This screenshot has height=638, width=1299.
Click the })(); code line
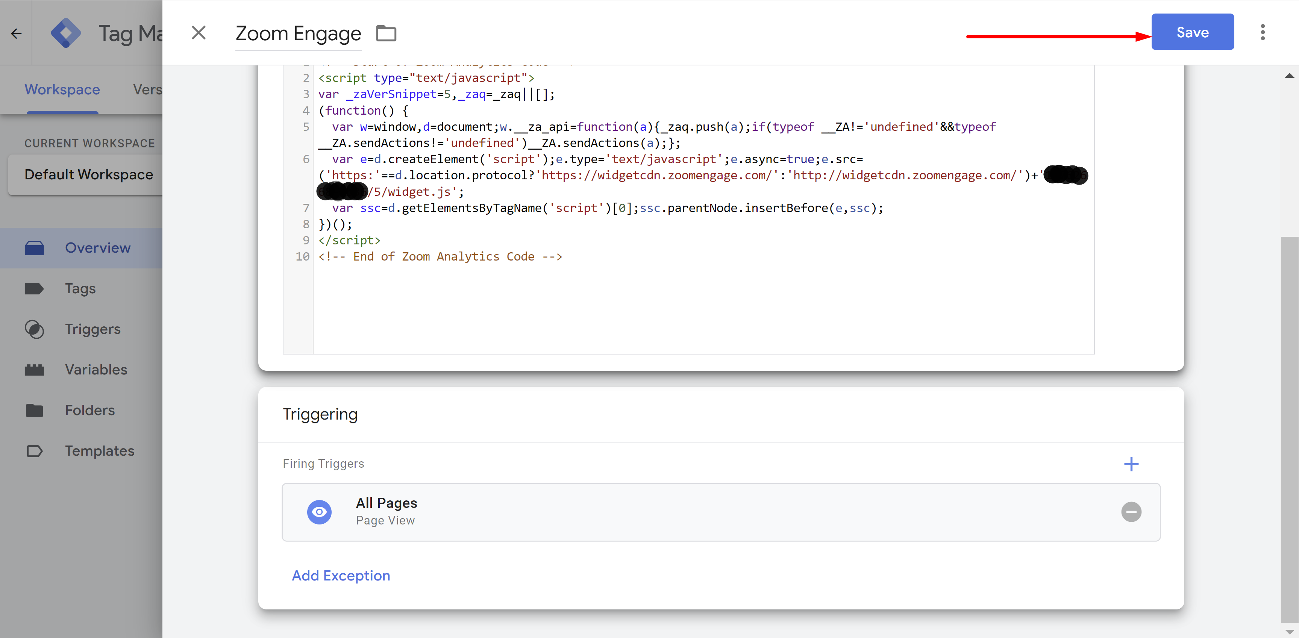[335, 224]
